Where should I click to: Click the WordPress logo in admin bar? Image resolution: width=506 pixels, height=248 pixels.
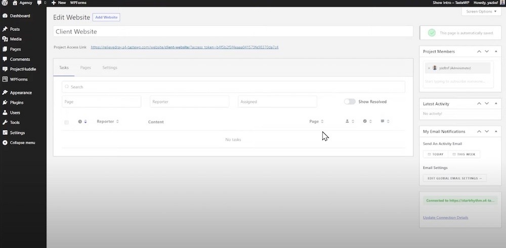[5, 3]
